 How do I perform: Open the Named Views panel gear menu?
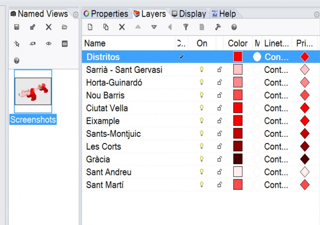click(x=75, y=14)
